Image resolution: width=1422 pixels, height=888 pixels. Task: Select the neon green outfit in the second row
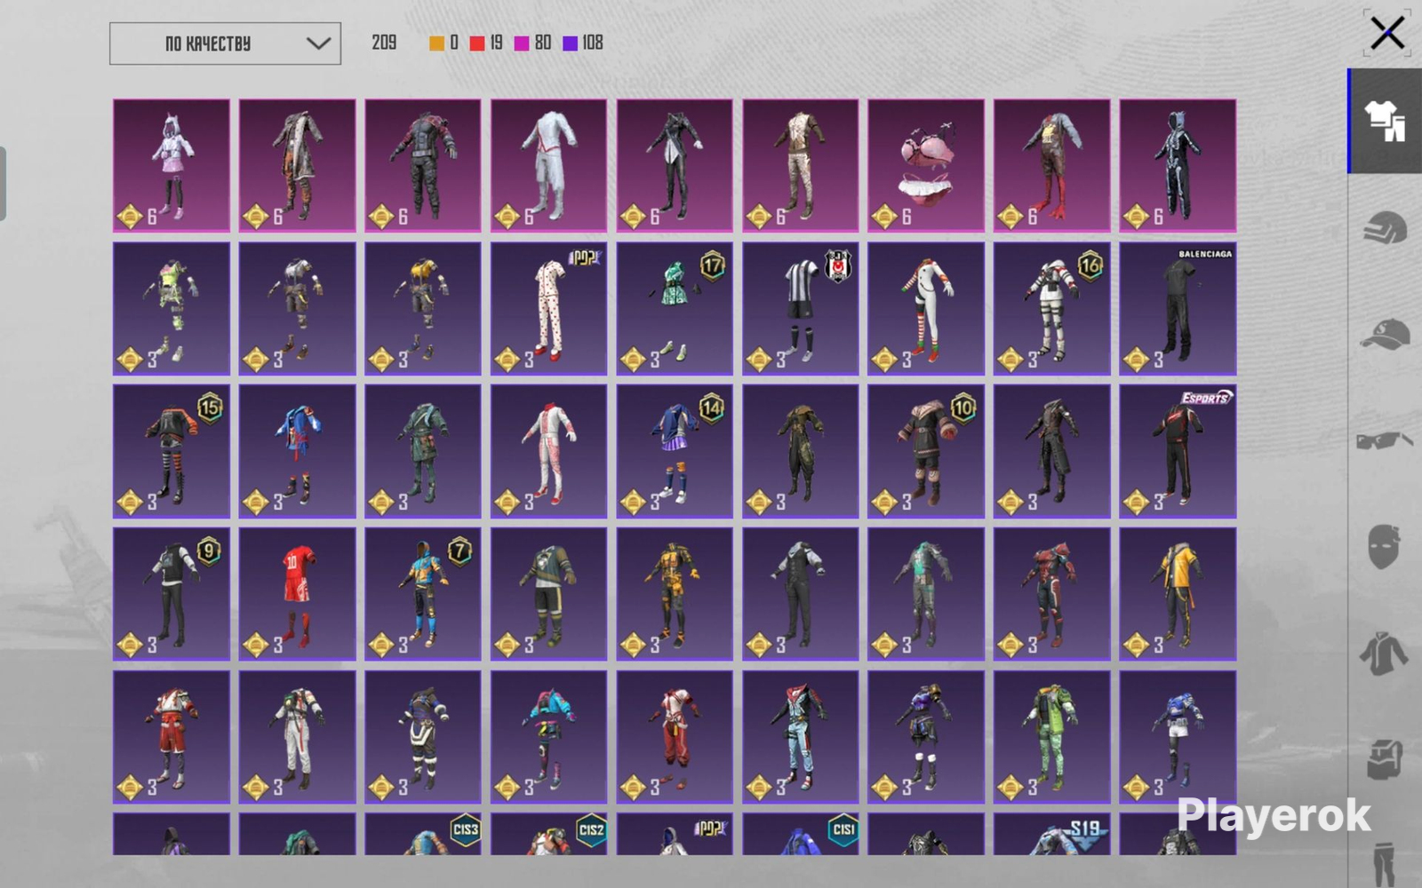(172, 309)
